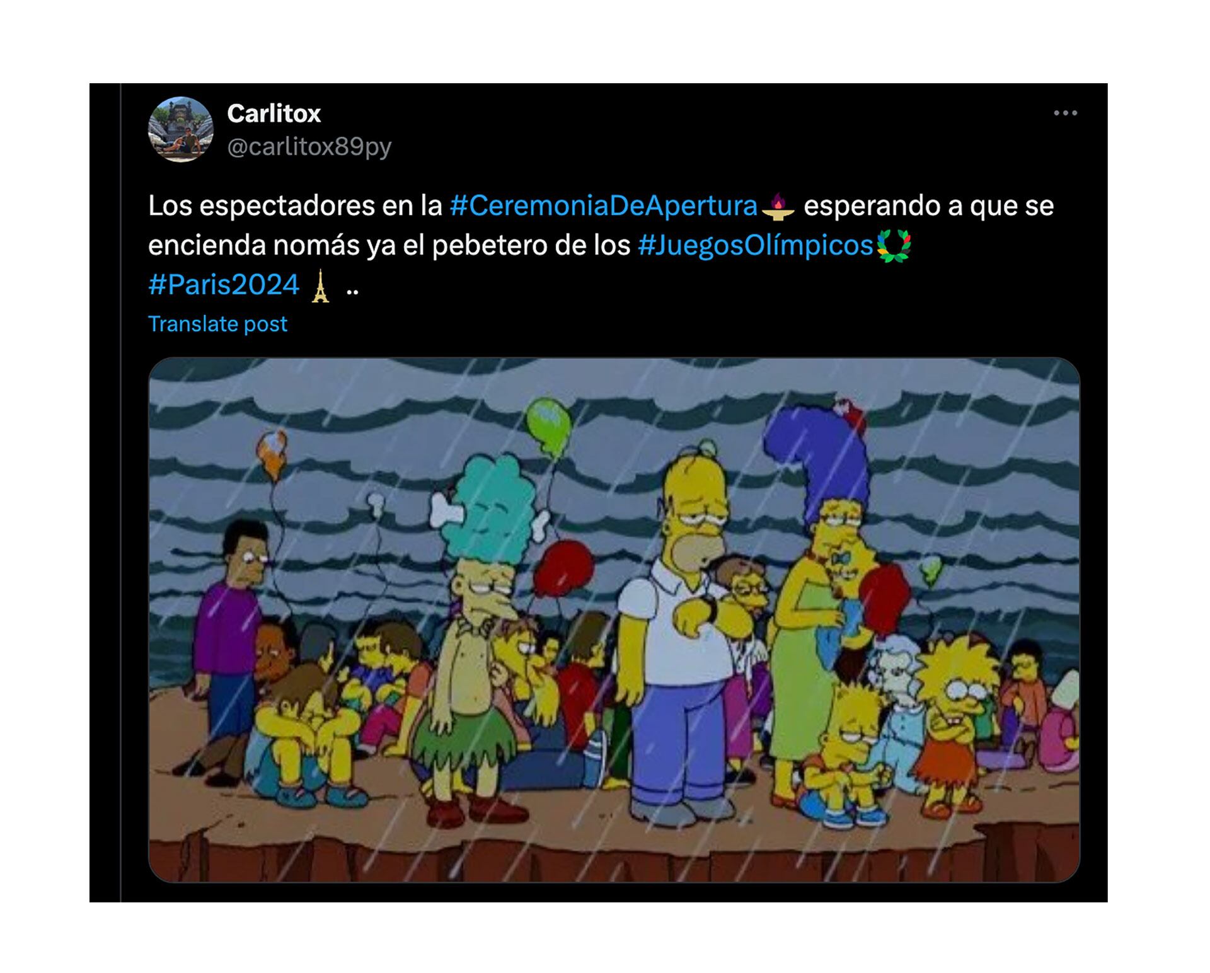Viewport: 1210px width, 973px height.
Task: Open the #CeremoniaDeApertura hashtag
Action: [x=604, y=206]
